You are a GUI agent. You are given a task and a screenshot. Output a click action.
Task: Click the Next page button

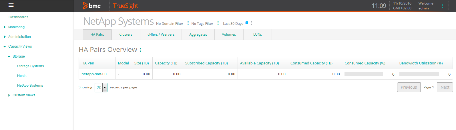click(445, 87)
